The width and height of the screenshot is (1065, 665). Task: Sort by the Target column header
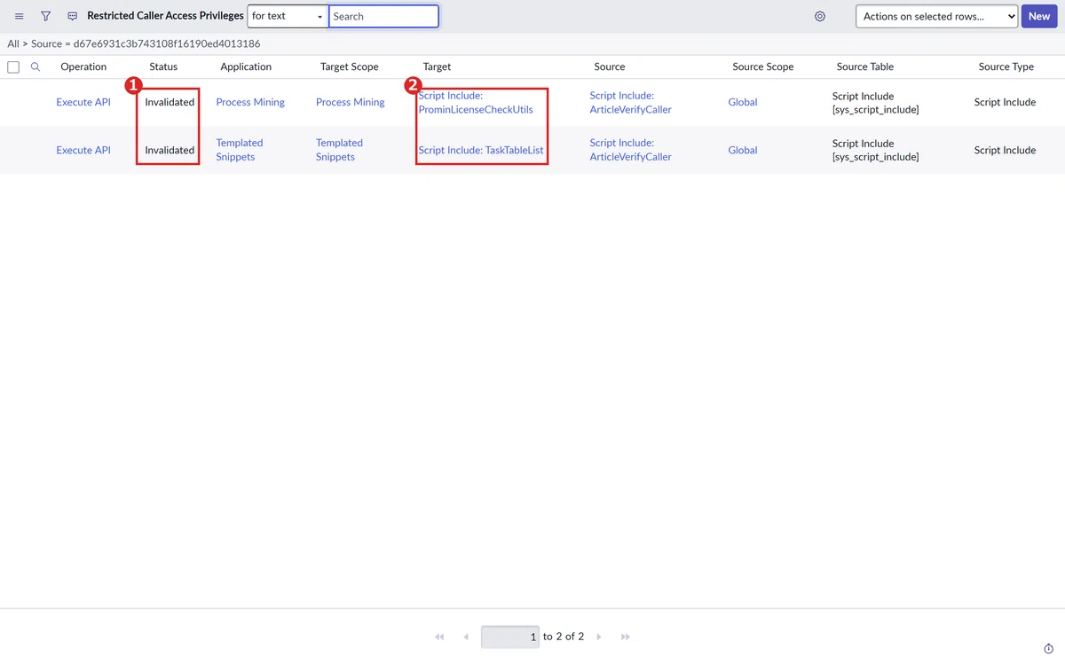(437, 66)
